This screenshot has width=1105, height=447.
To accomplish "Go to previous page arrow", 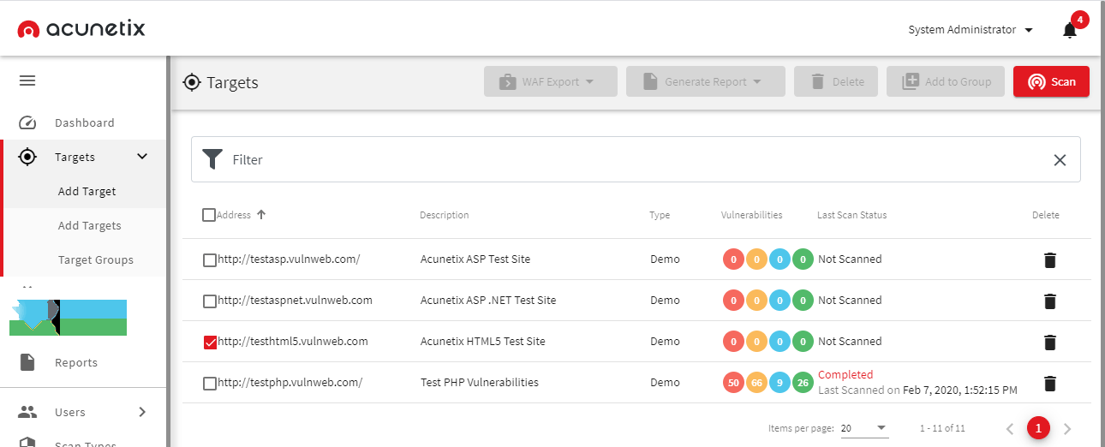I will click(1010, 428).
